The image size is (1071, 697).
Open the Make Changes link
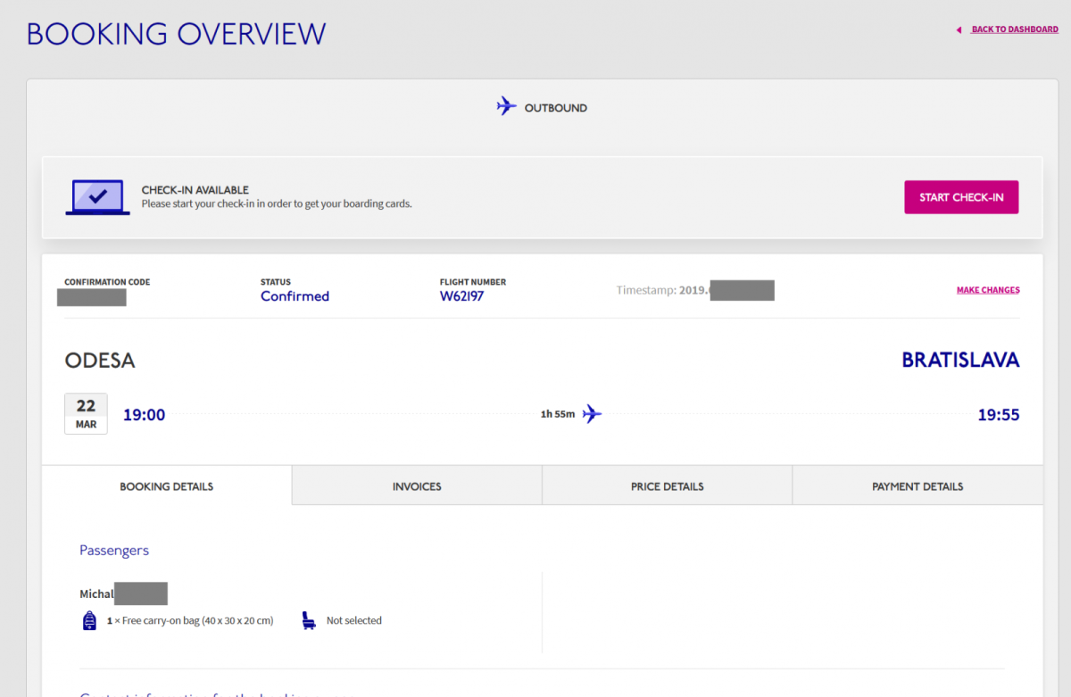(x=988, y=290)
